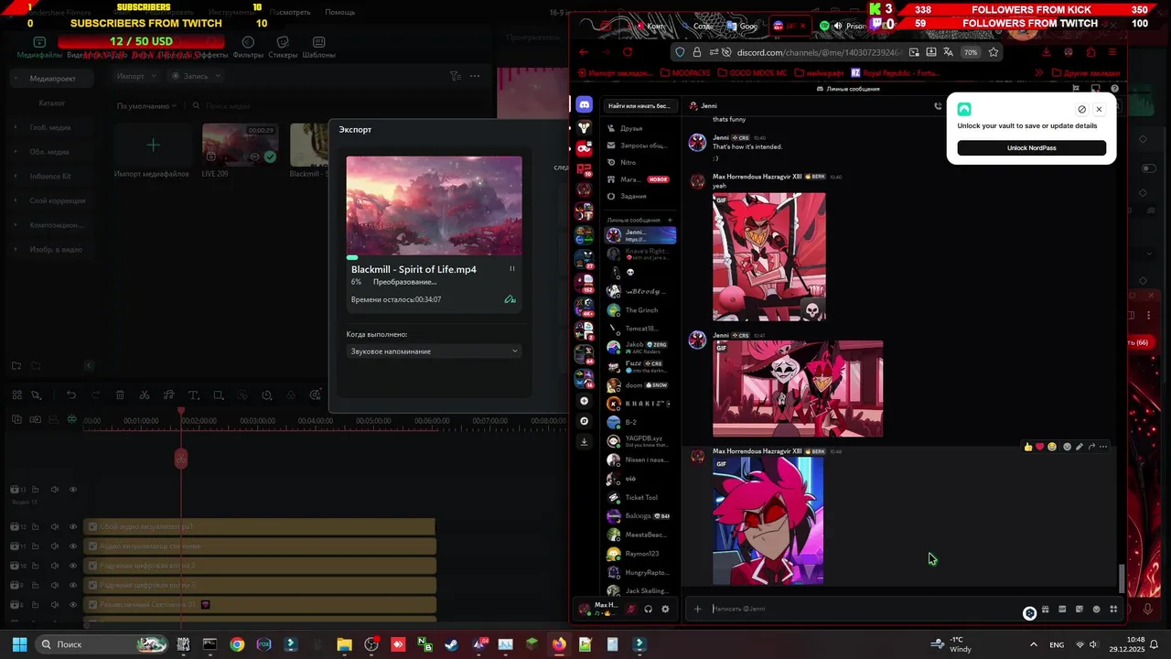The image size is (1171, 659).
Task: Toggle Discord headphones deafen button
Action: [648, 609]
